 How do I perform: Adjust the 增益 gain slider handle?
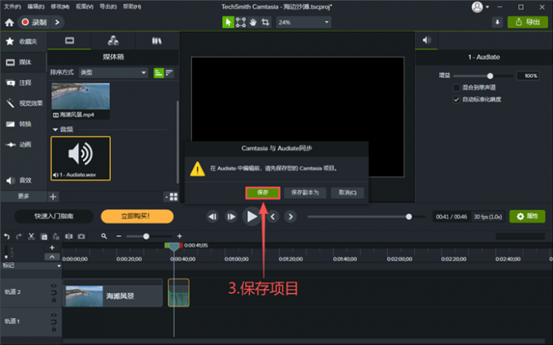point(490,75)
